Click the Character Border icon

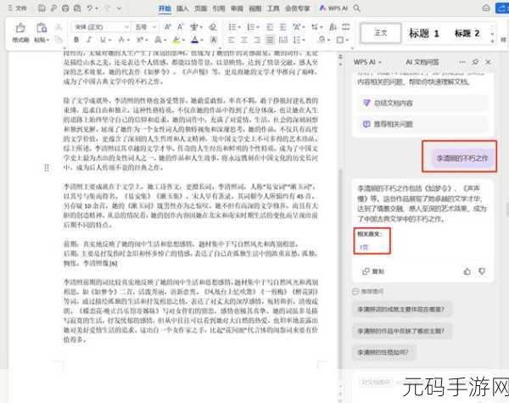pyautogui.click(x=213, y=40)
